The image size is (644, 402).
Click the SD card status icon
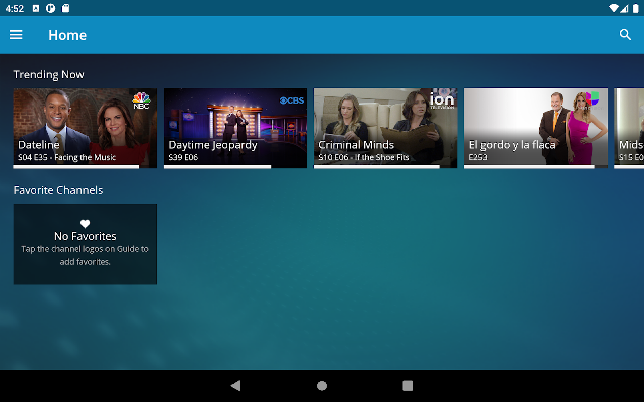click(65, 8)
